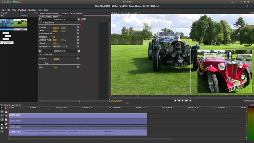Enable keyframing stopwatch for Pan
Viewport: 254px width, 143px height.
tap(78, 67)
